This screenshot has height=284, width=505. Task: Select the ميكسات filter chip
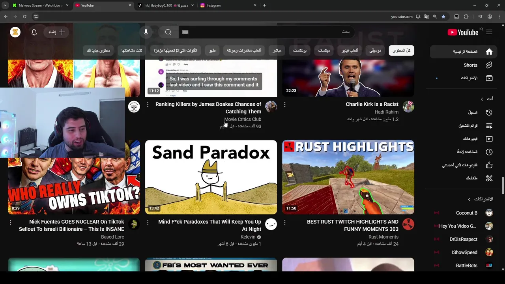tap(324, 50)
